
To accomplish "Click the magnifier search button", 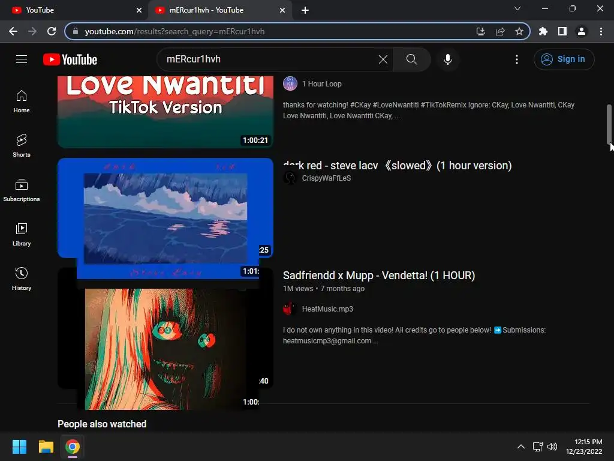I will (x=411, y=59).
